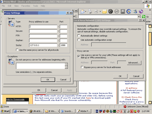Viewport: 152px width, 114px height.
Task: Switch to Adobe P... taskbar button
Action: click(84, 111)
